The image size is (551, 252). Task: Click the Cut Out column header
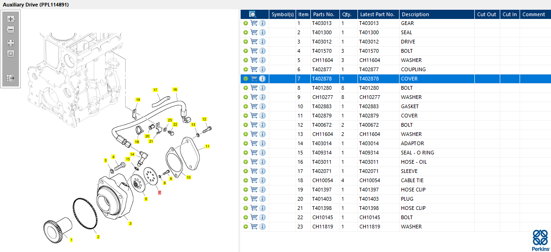click(487, 14)
